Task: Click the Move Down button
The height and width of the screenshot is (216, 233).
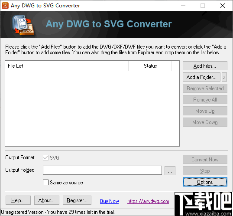Action: 205,122
